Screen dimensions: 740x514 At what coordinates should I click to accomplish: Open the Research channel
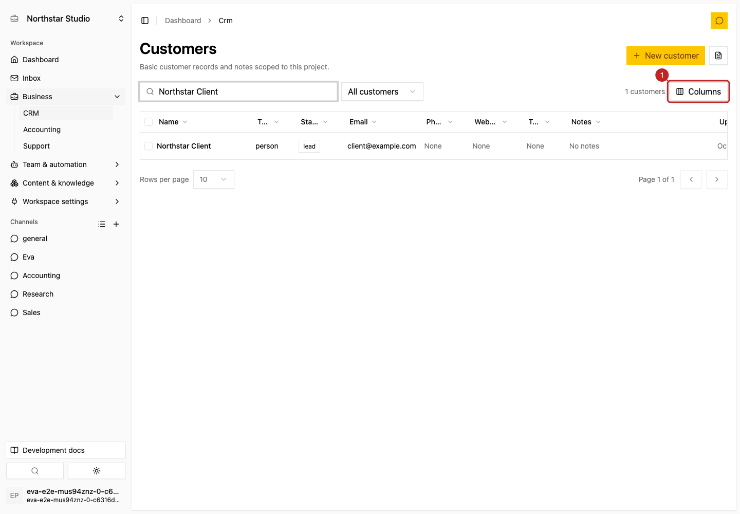pos(66,294)
